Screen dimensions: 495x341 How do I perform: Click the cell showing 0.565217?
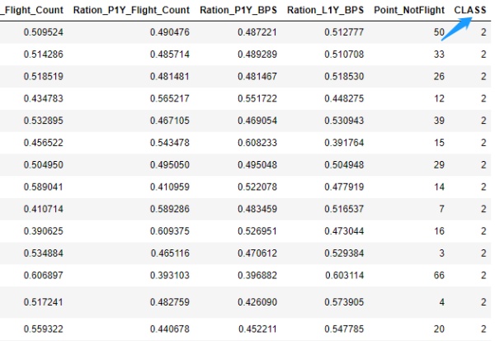click(x=169, y=98)
